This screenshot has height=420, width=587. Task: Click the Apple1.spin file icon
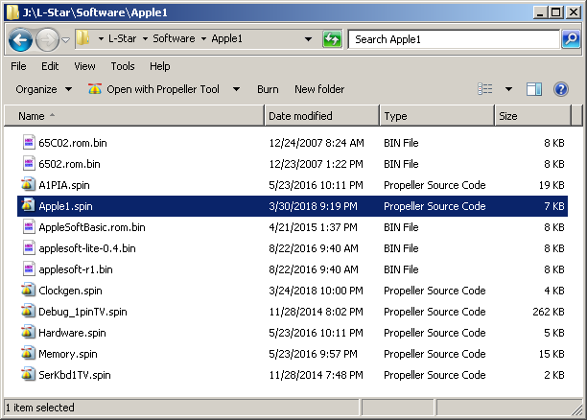[28, 205]
